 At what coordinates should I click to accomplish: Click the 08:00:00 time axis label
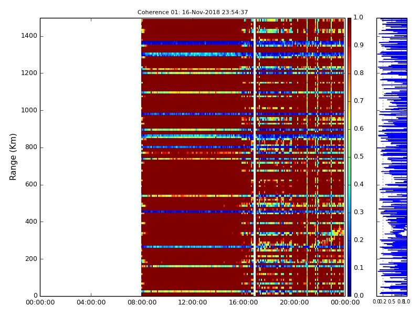142,302
